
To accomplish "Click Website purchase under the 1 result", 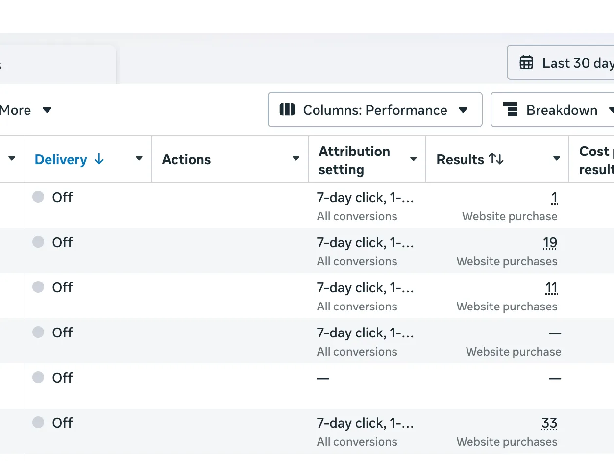I will pyautogui.click(x=510, y=216).
